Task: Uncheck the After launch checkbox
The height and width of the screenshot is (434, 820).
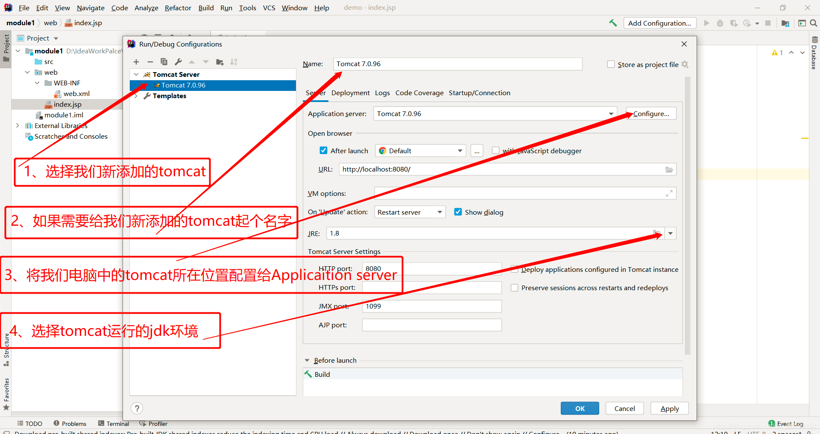Action: click(323, 151)
